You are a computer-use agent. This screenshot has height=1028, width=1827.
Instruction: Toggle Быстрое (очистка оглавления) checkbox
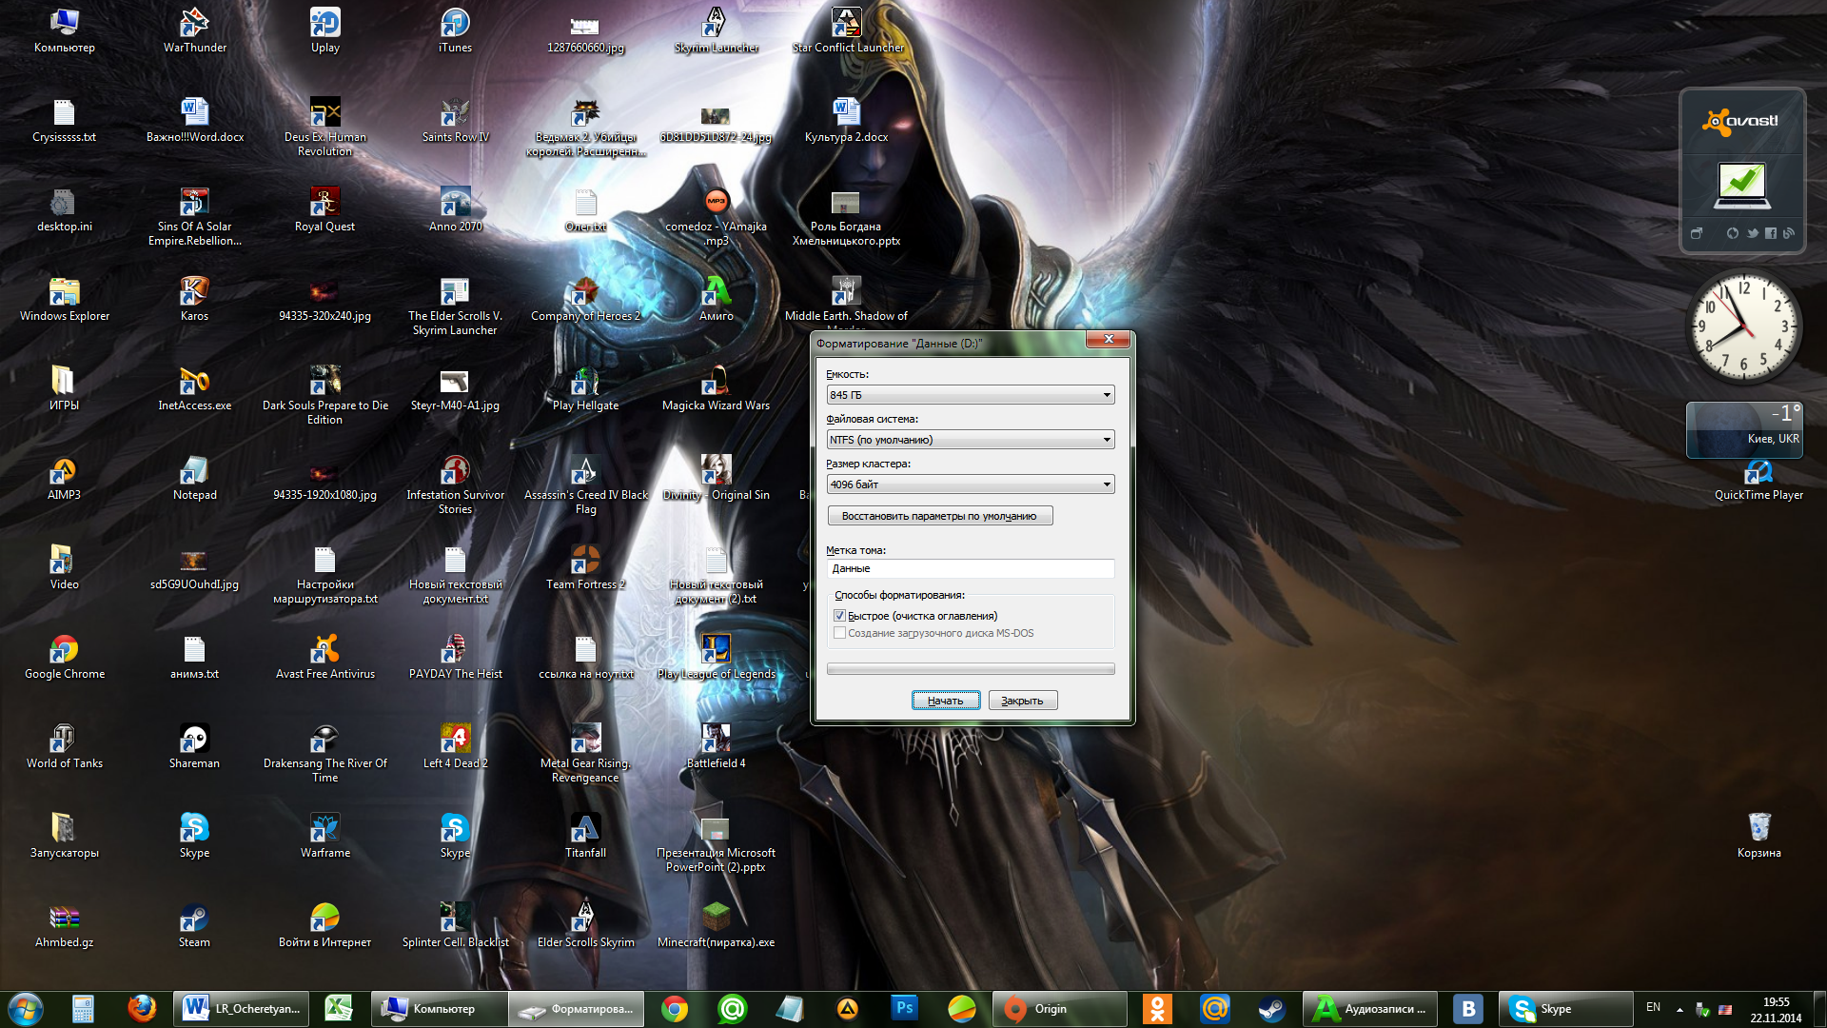[x=839, y=616]
